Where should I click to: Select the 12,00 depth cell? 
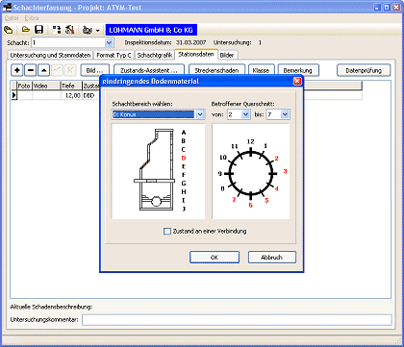(x=71, y=95)
